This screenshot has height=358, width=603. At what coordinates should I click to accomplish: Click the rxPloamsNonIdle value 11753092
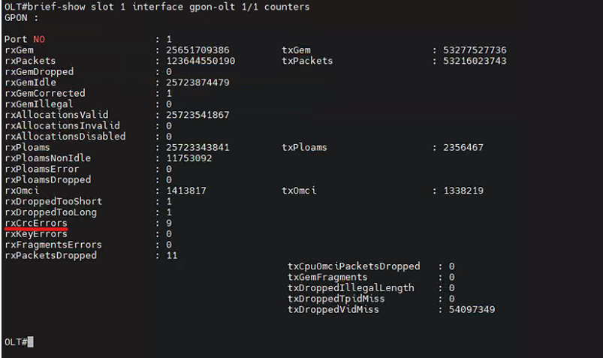pyautogui.click(x=188, y=158)
